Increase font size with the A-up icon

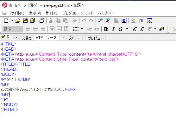[x=135, y=29]
